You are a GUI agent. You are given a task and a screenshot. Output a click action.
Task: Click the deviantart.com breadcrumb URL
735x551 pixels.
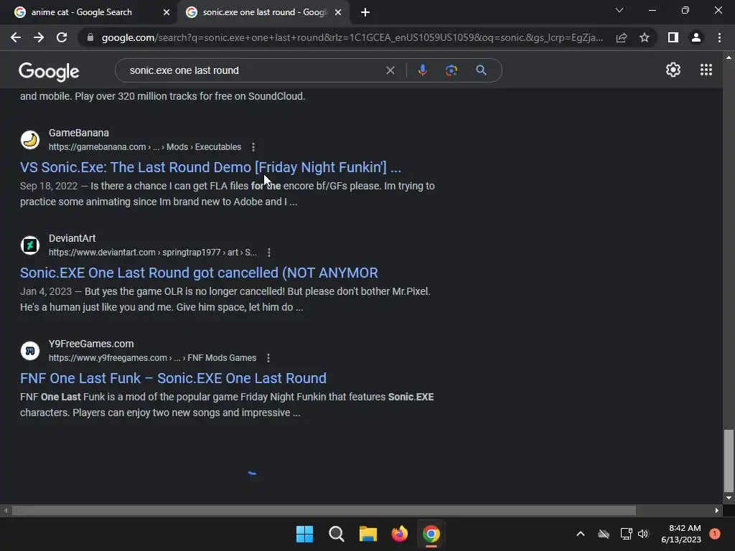[x=153, y=253]
